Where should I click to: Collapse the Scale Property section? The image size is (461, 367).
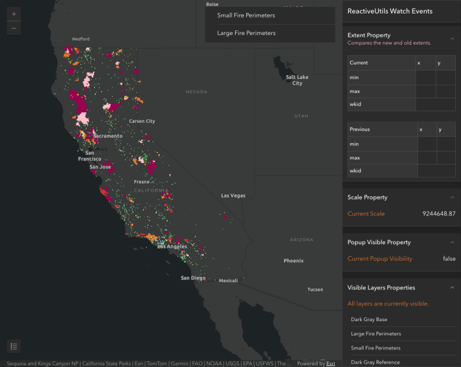pyautogui.click(x=452, y=197)
